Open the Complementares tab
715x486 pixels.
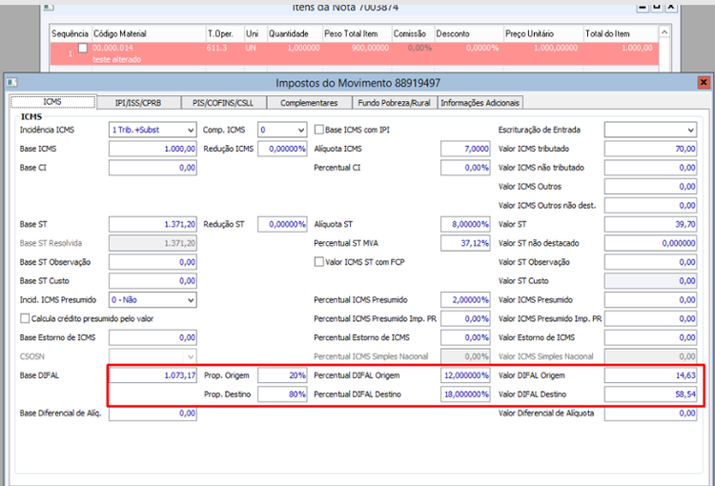tap(309, 103)
